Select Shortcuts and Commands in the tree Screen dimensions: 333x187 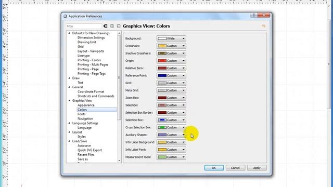[96, 96]
